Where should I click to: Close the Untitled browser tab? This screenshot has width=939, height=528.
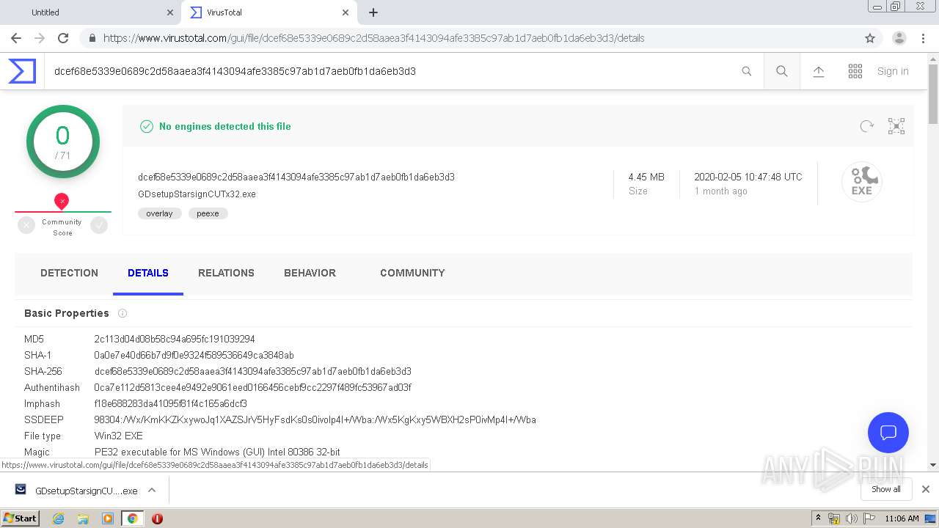tap(170, 12)
